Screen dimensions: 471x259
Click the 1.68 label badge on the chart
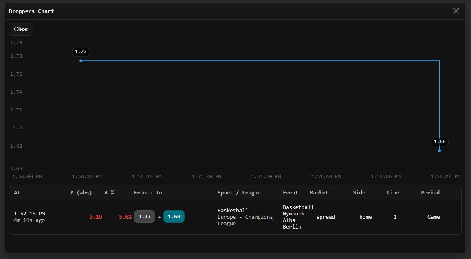pyautogui.click(x=439, y=141)
